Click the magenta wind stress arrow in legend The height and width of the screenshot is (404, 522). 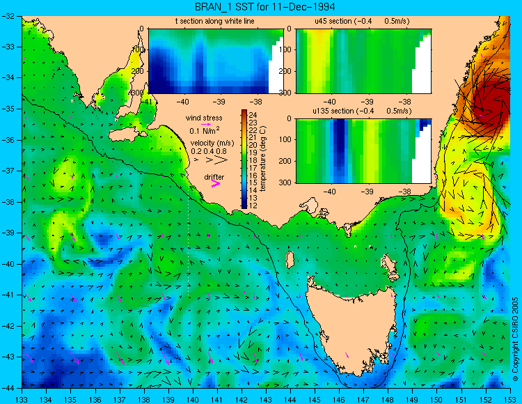206,124
